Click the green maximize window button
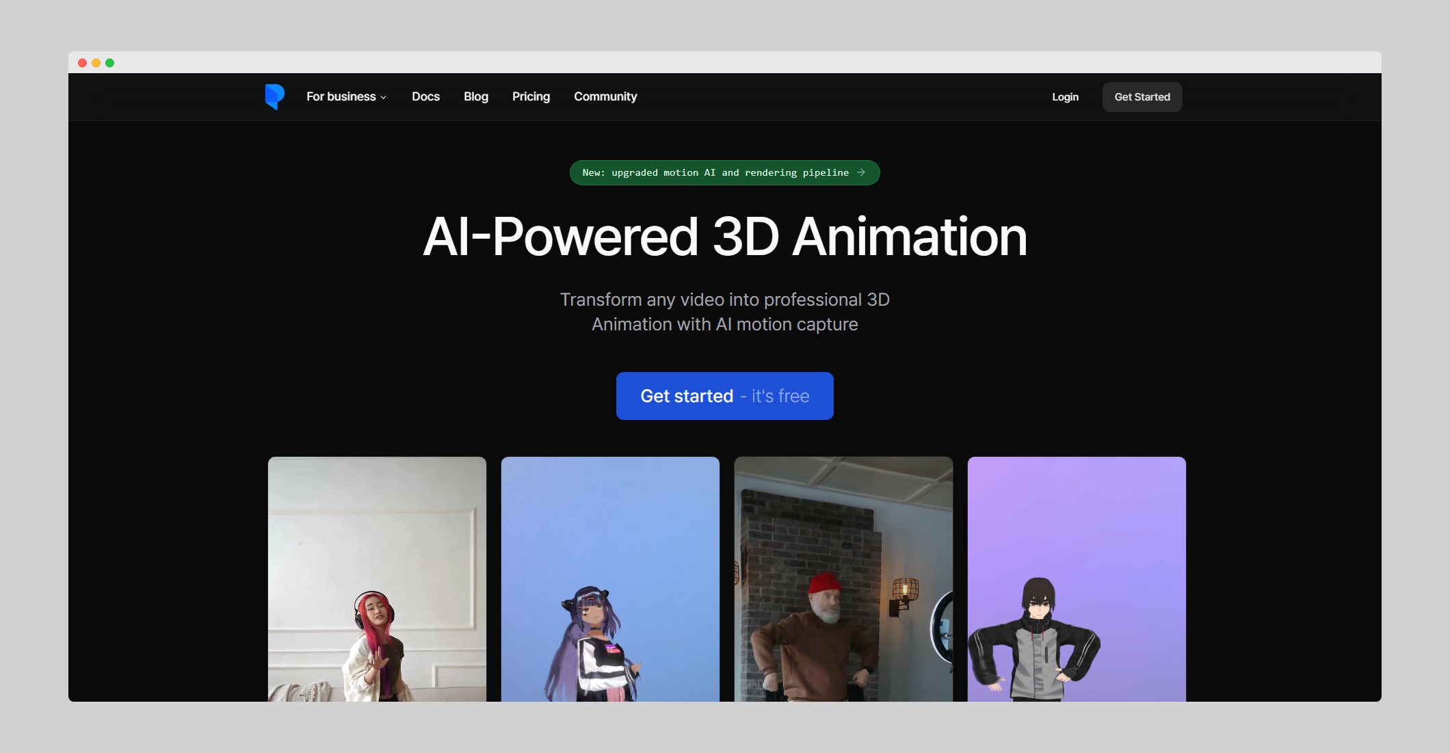Viewport: 1450px width, 753px height. pyautogui.click(x=109, y=63)
